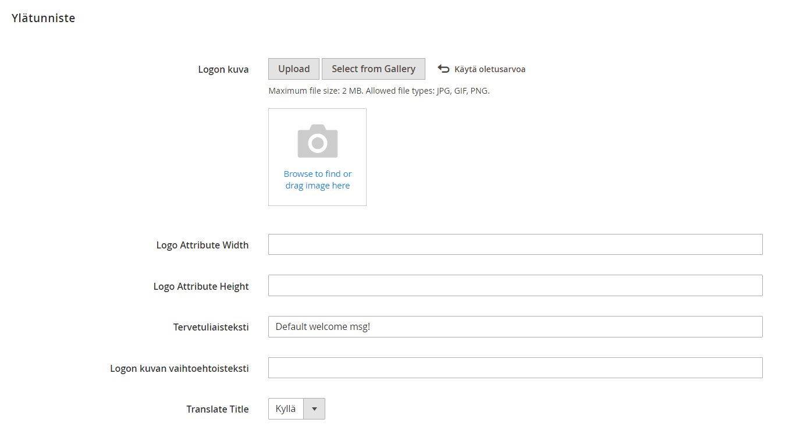The width and height of the screenshot is (803, 430).
Task: Click the 'Logo Attribute Height' label text
Action: [201, 287]
